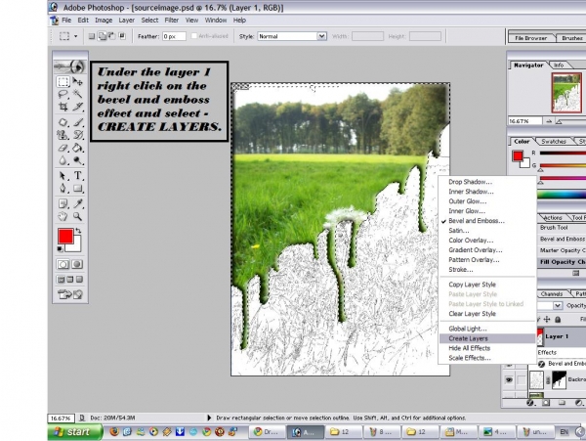Select the Path Selection arrow tool
This screenshot has width=586, height=441.
click(63, 175)
